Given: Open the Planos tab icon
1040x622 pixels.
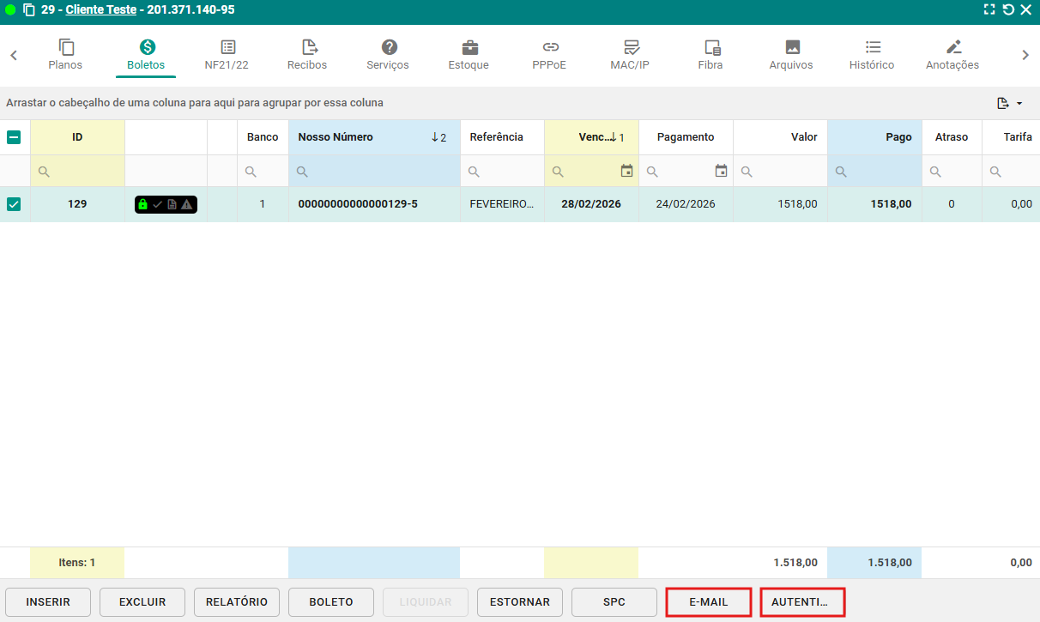Looking at the screenshot, I should click(x=66, y=48).
